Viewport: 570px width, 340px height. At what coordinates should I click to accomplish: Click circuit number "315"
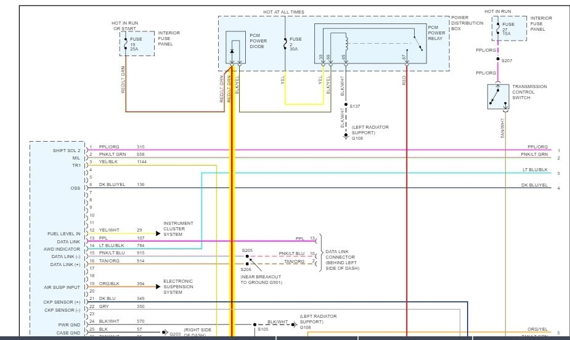(x=140, y=147)
